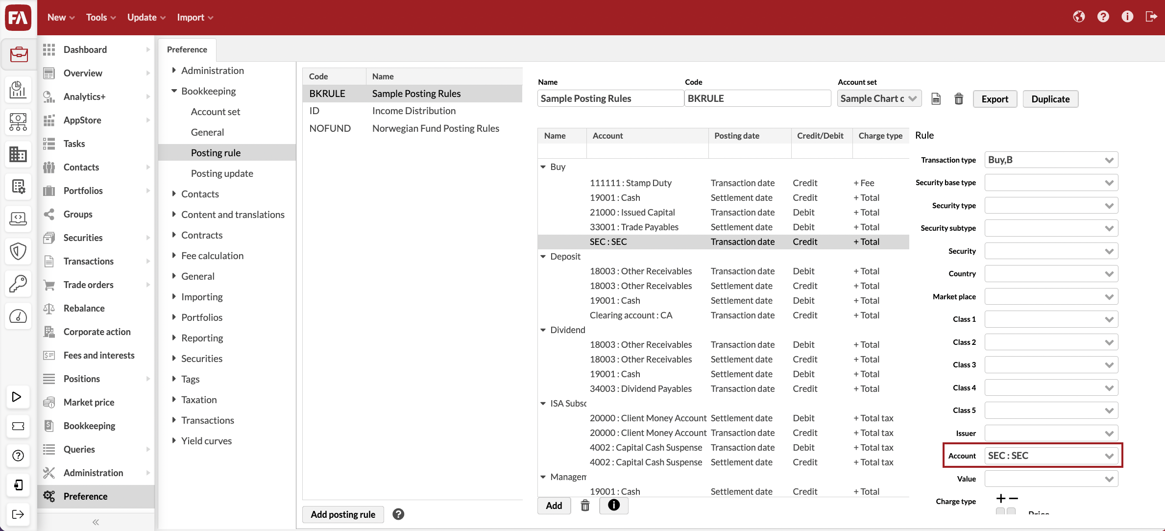1165x531 pixels.
Task: Click the minus charge type icon
Action: [x=1014, y=499]
